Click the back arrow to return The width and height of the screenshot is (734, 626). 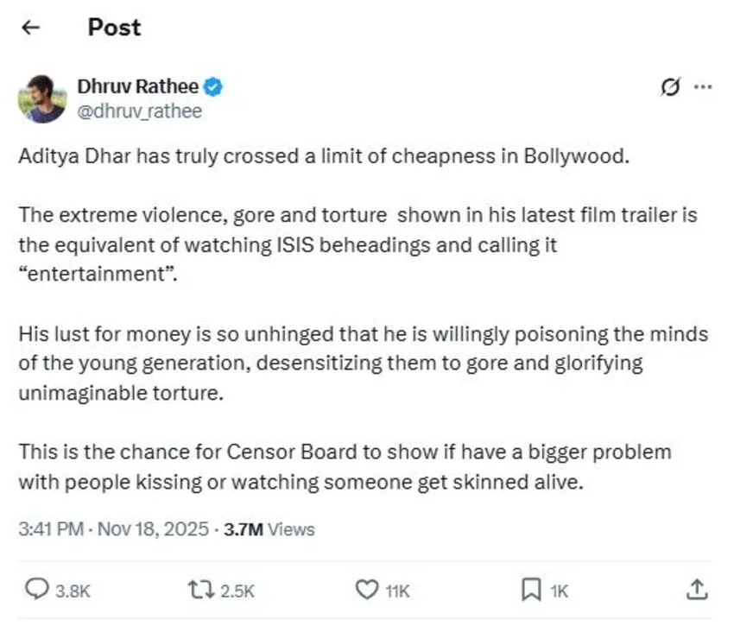(31, 27)
